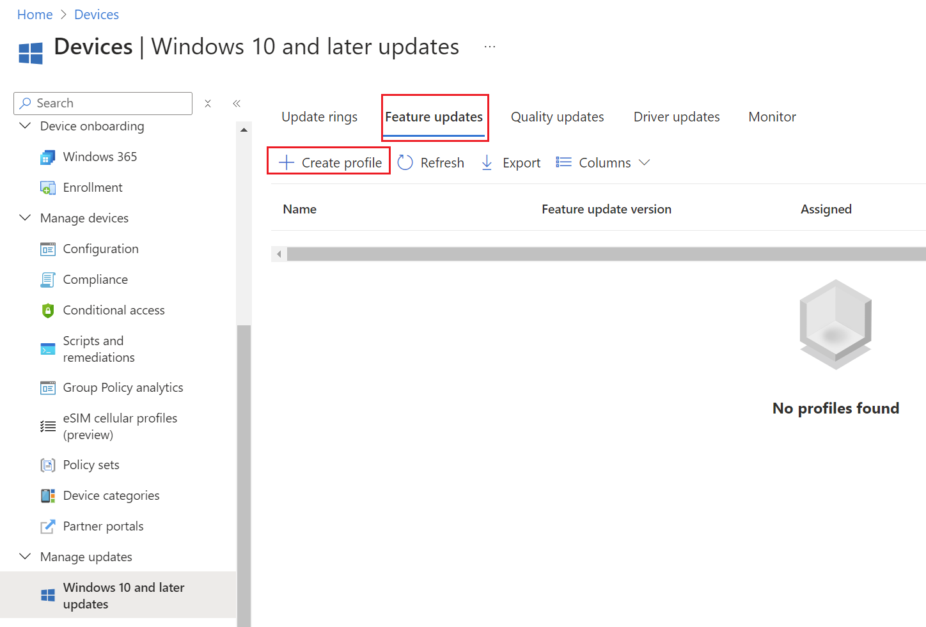
Task: Open the Columns dropdown
Action: pos(603,163)
